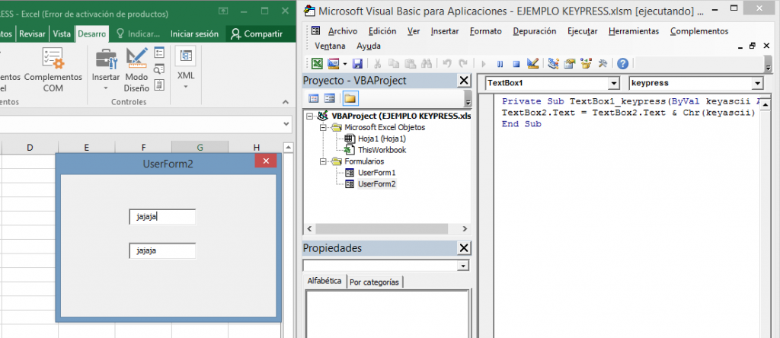
Task: Collapse the Formularios folder node
Action: pos(323,161)
